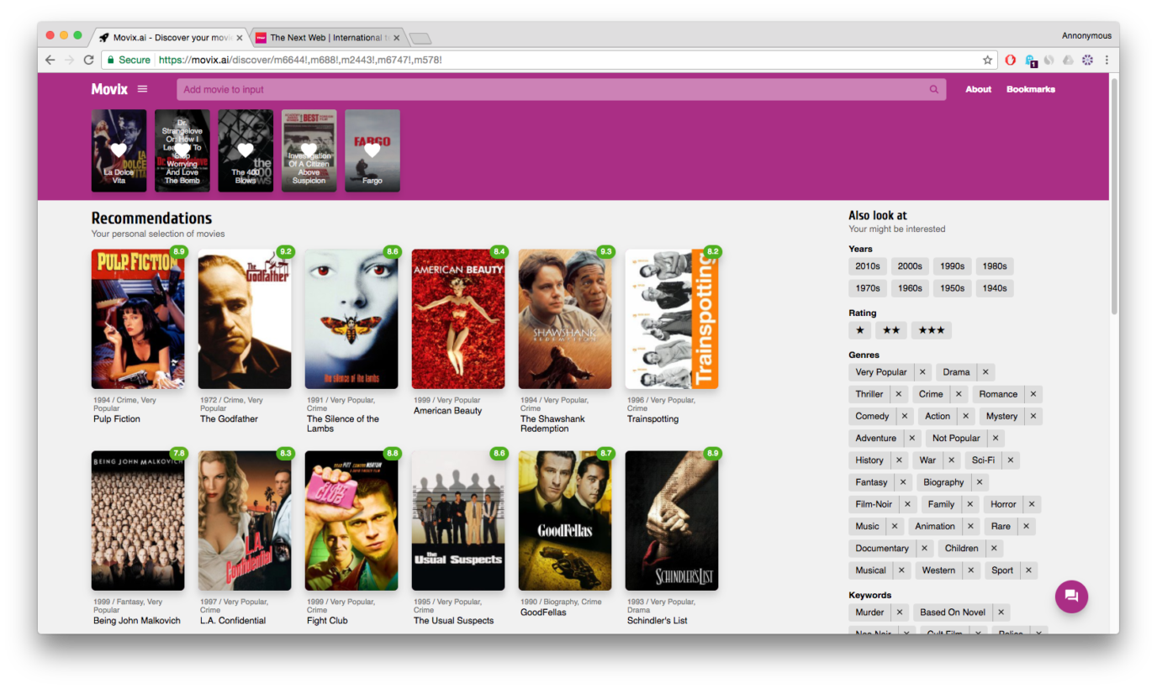1157x689 pixels.
Task: Click the browser reload icon
Action: tap(88, 60)
